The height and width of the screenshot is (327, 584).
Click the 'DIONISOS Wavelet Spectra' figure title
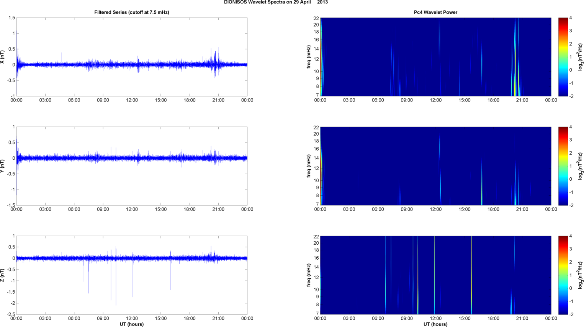coord(276,2)
